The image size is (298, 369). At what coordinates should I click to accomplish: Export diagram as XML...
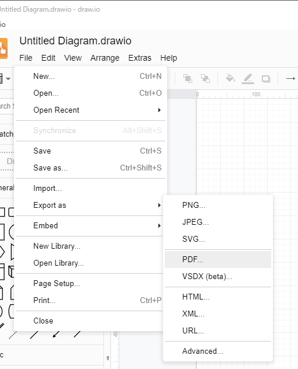click(218, 314)
